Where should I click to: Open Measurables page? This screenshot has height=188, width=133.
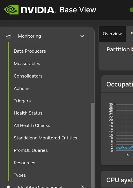point(27,64)
